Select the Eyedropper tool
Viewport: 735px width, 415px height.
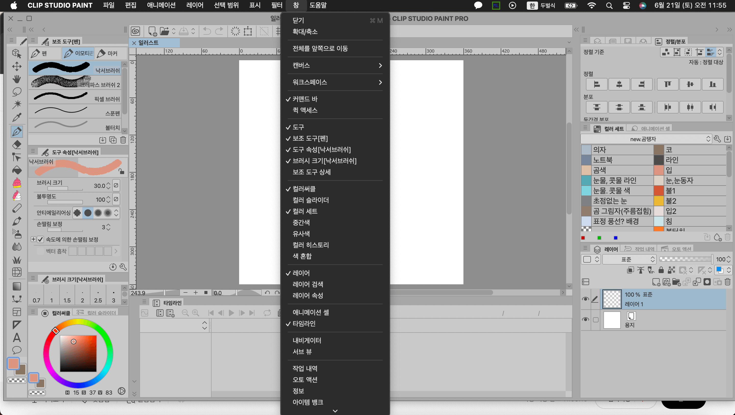(x=17, y=117)
